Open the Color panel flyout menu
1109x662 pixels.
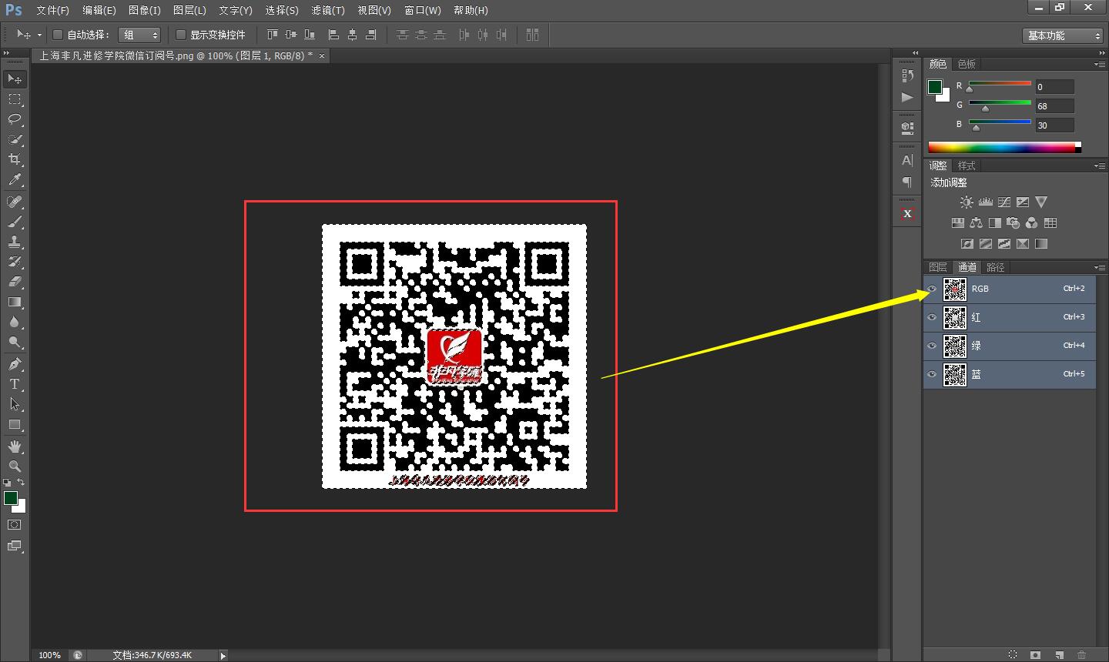[1099, 64]
